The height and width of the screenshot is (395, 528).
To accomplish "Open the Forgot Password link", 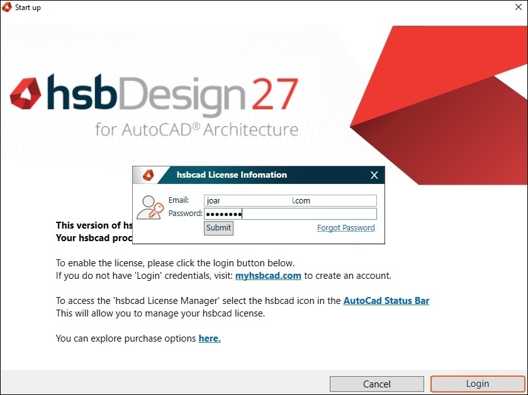I will tap(346, 228).
